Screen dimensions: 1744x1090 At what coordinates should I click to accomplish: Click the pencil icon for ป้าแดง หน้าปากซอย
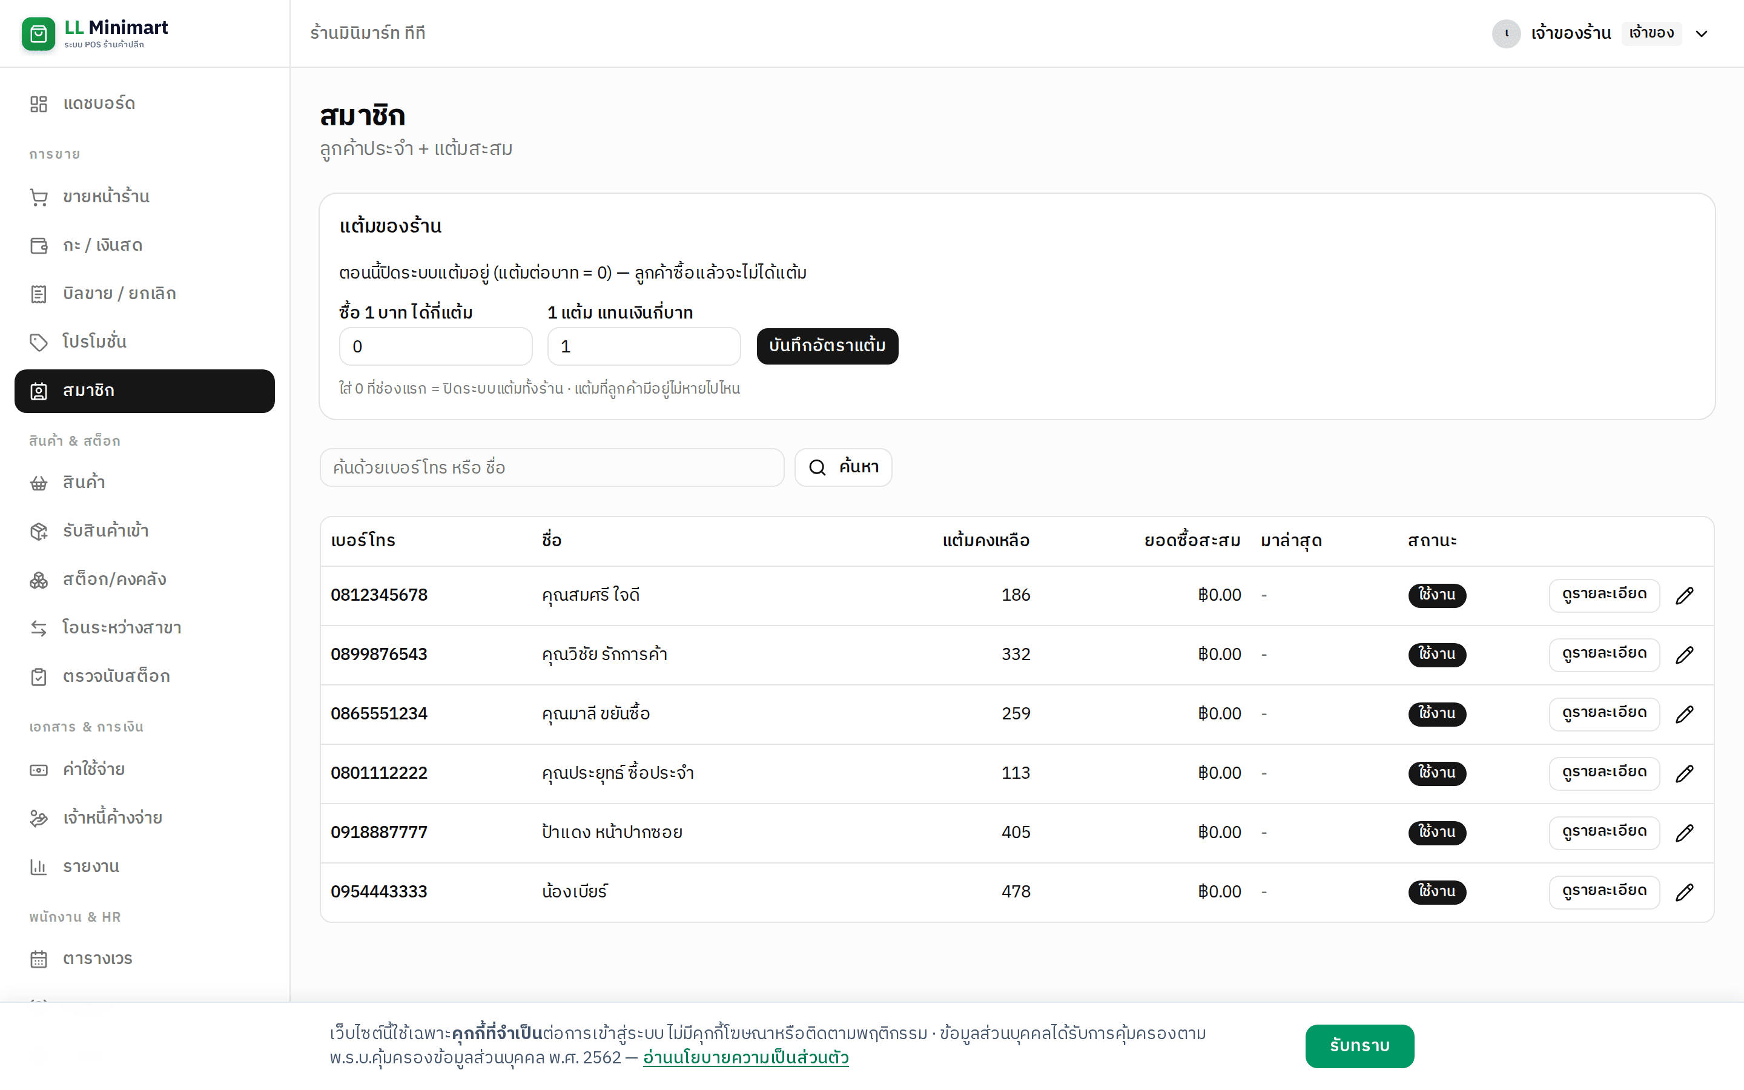click(1684, 833)
